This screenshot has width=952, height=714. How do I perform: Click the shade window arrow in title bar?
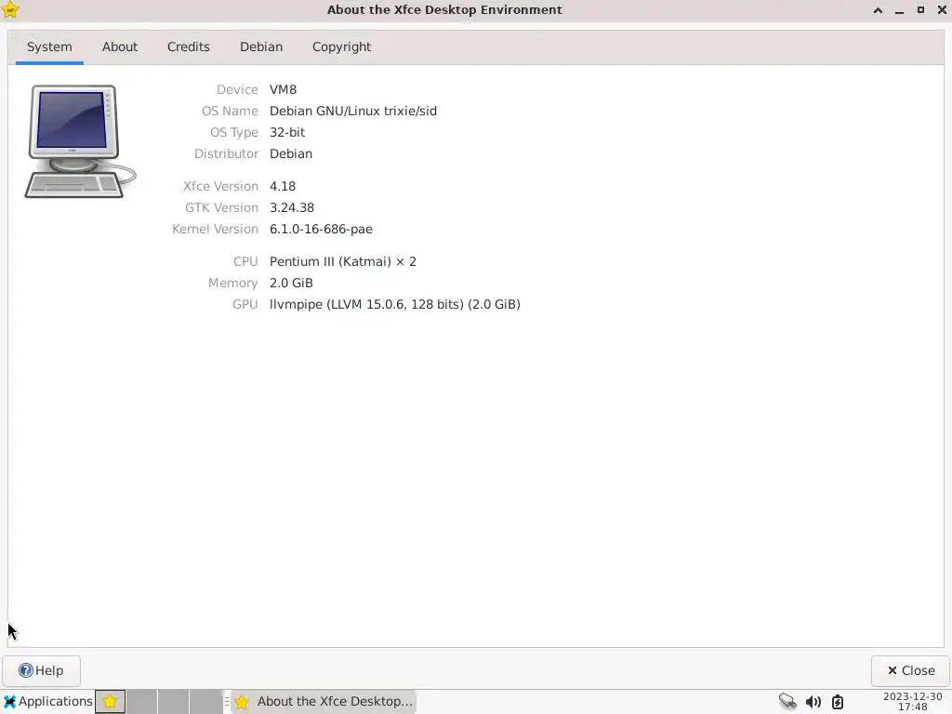tap(878, 10)
